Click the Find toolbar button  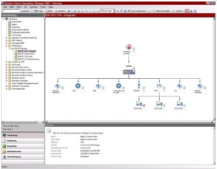coord(49,11)
